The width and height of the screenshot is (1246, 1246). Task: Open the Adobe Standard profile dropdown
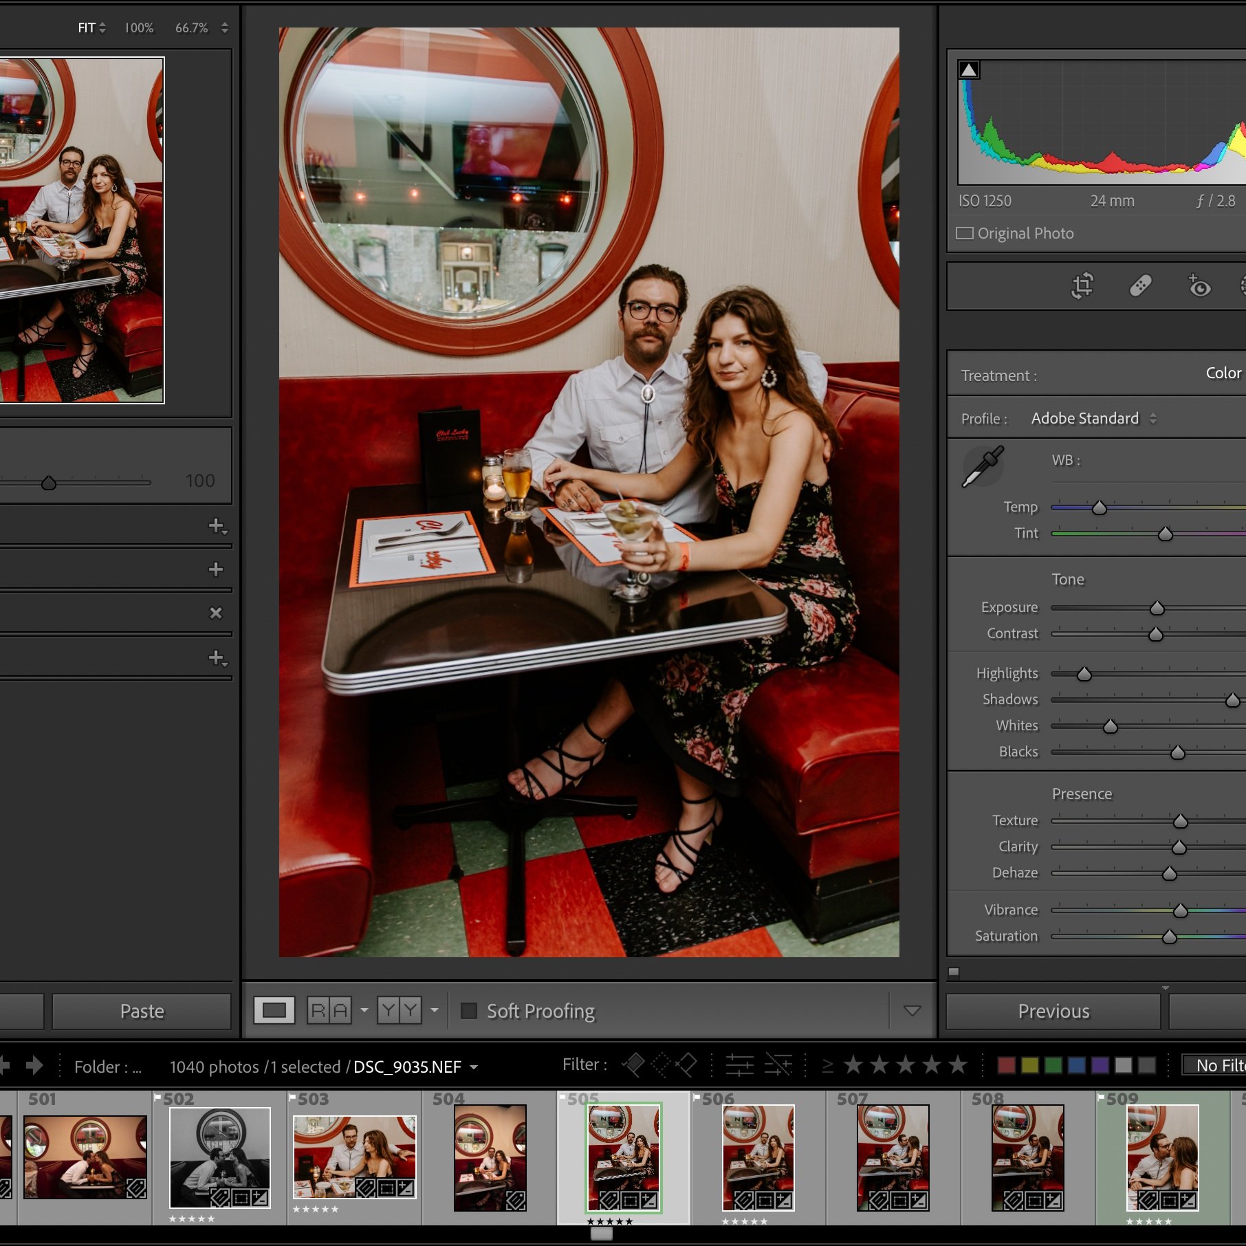(1093, 418)
